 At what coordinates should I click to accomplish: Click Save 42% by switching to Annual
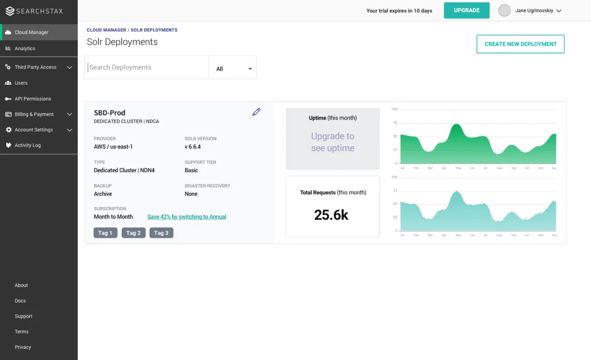pos(187,217)
